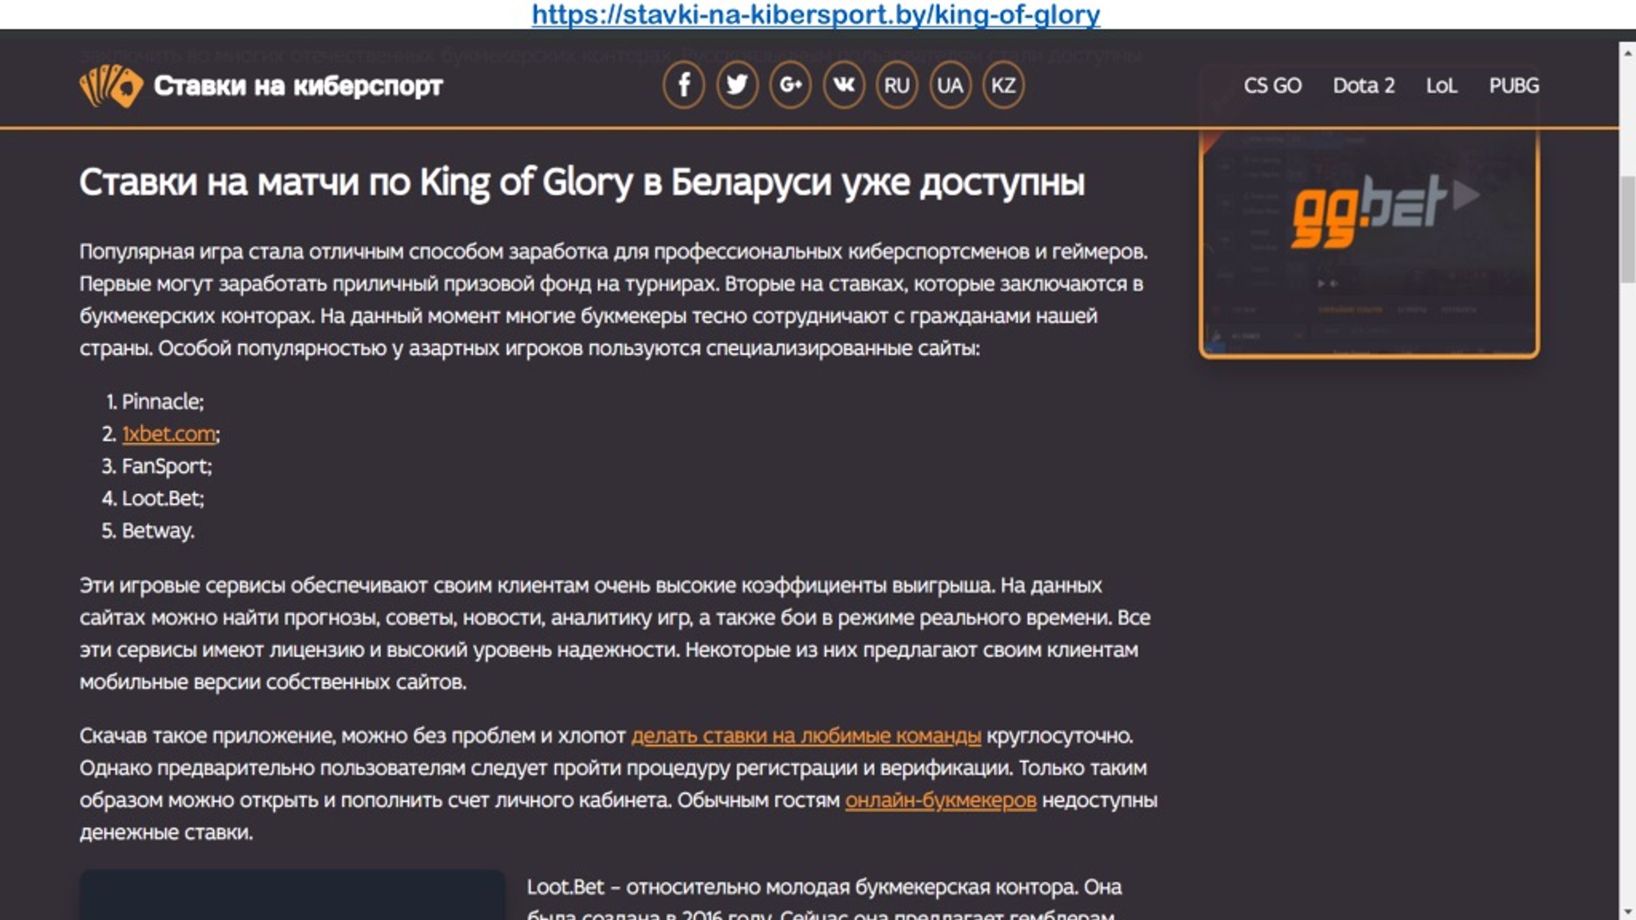Follow the 1xbet.com link
The height and width of the screenshot is (920, 1636).
pyautogui.click(x=169, y=434)
